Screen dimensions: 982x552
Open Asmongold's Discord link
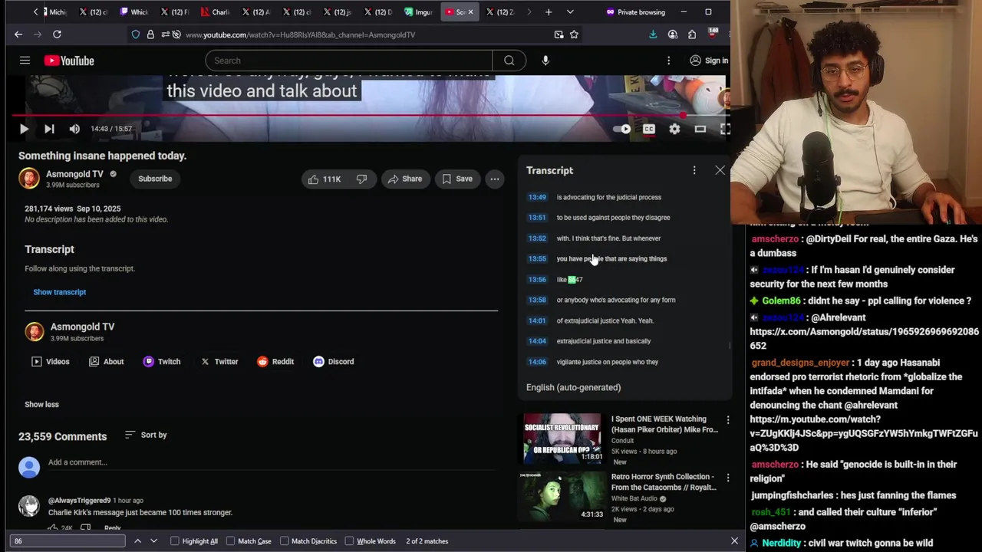[334, 362]
